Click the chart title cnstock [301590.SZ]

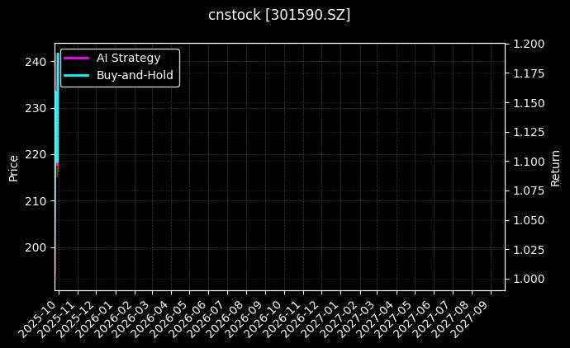pos(279,15)
